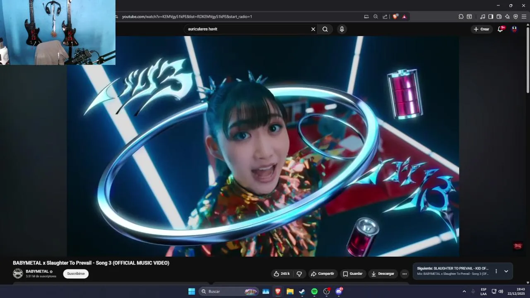Click the playing video frame

[x=263, y=146]
